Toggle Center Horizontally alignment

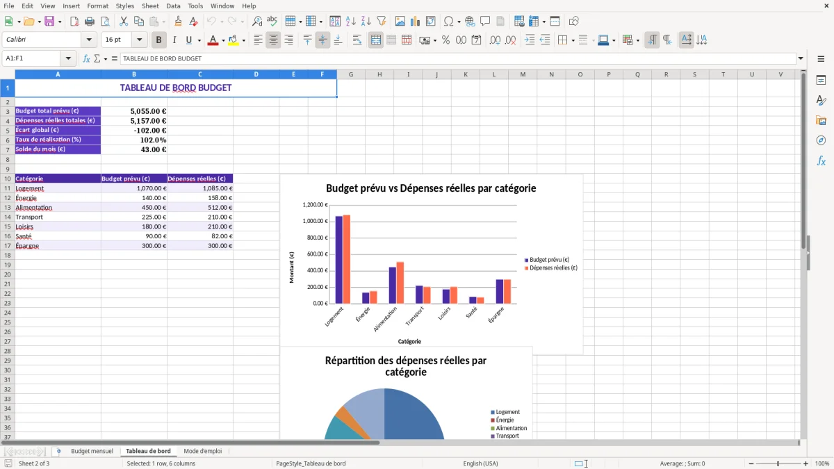273,40
